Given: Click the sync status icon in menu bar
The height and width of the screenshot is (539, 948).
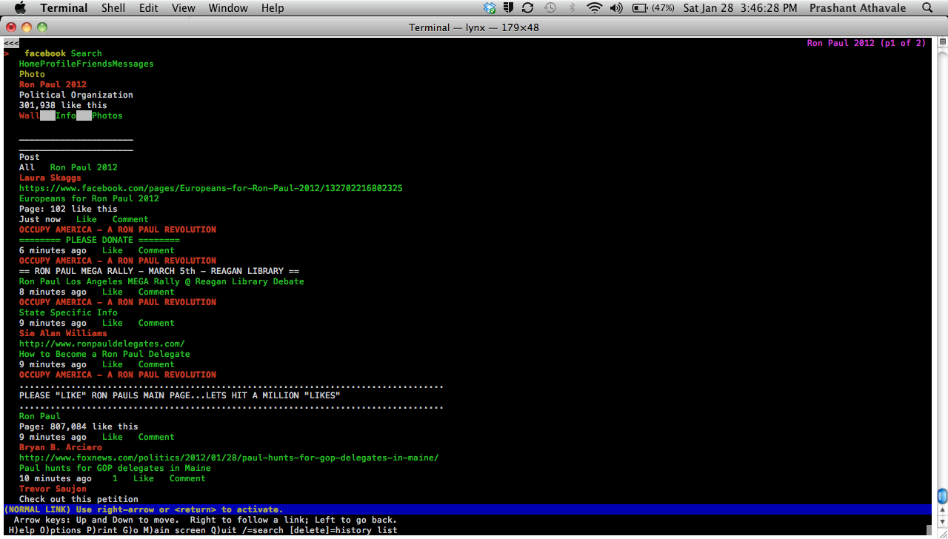Looking at the screenshot, I should pos(527,8).
